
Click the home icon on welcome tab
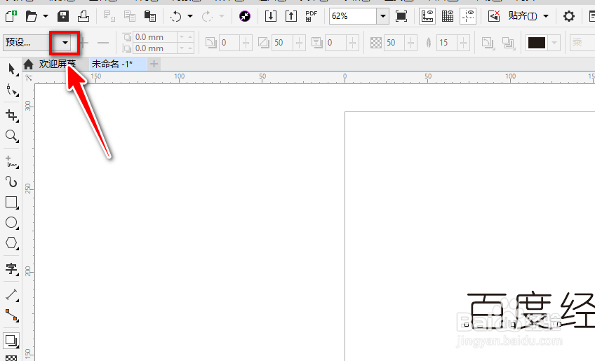click(x=29, y=64)
